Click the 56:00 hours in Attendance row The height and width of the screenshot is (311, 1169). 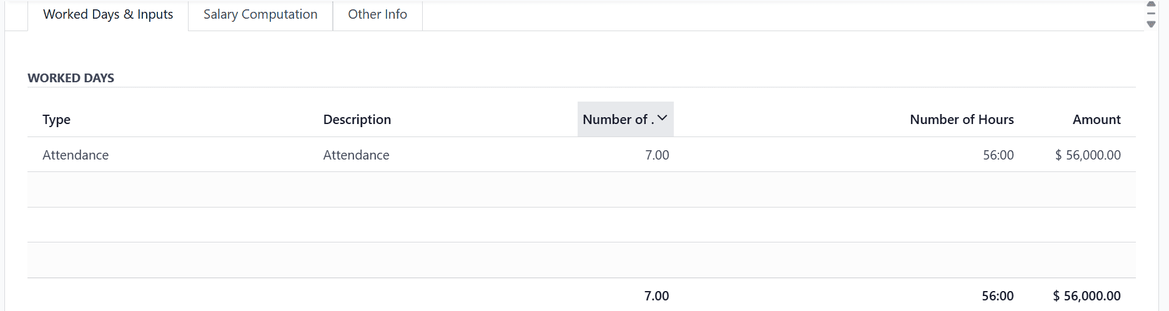click(x=998, y=155)
